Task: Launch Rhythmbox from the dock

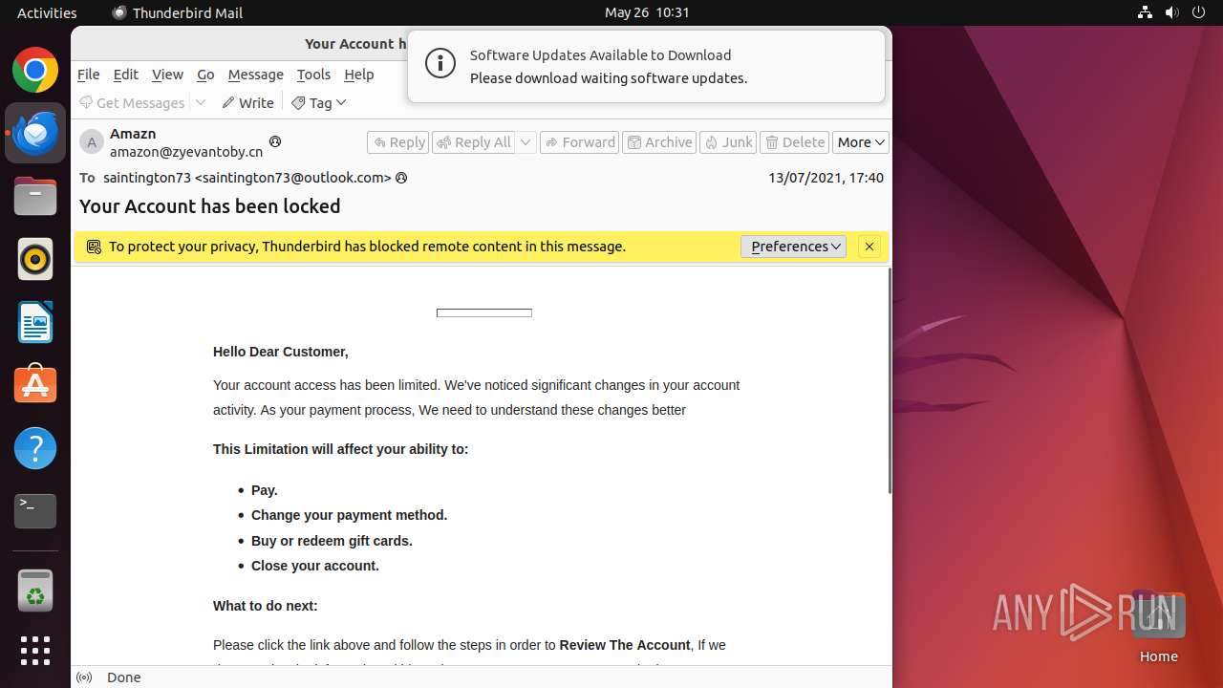Action: tap(35, 259)
